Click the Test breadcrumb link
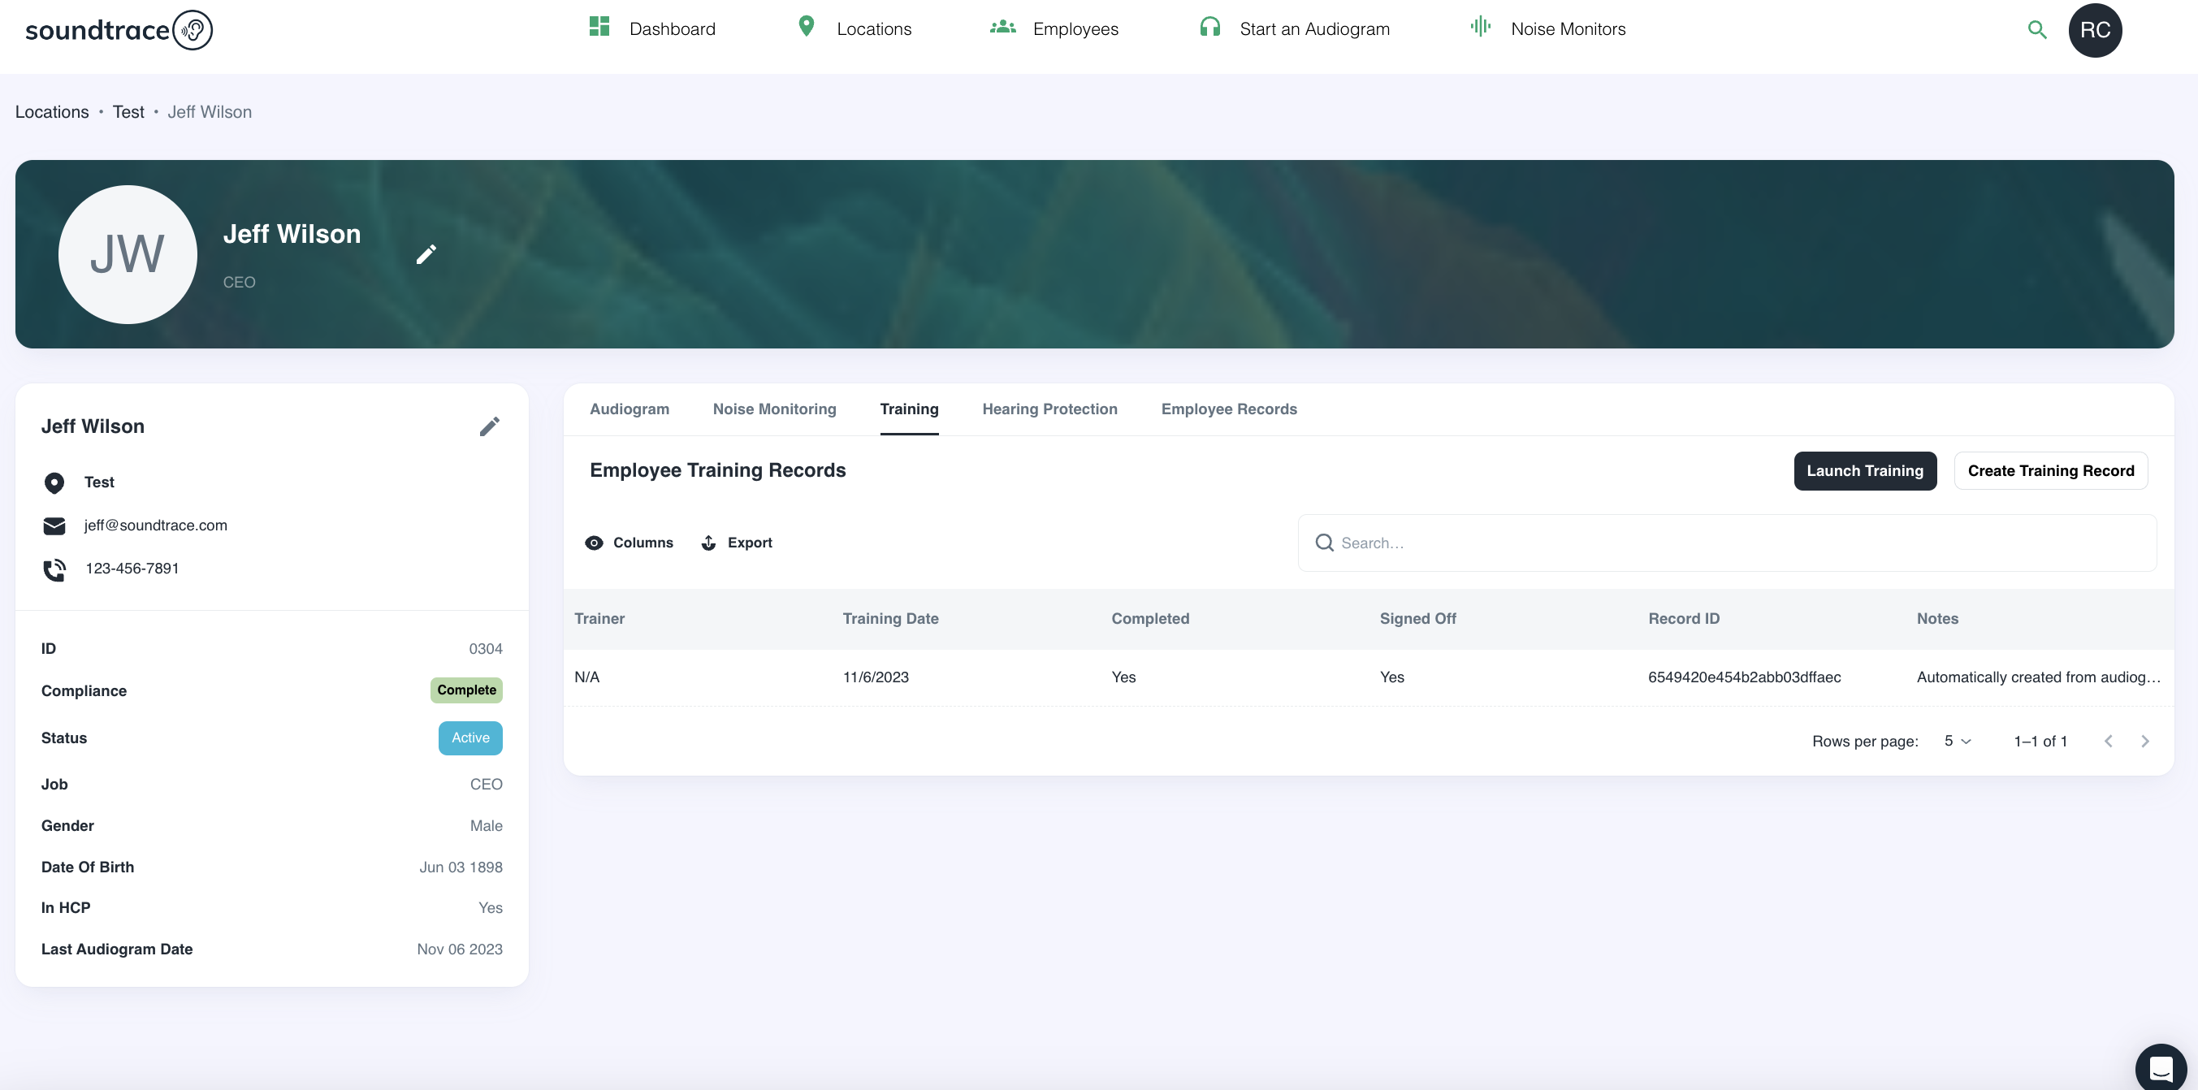The height and width of the screenshot is (1090, 2198). [x=128, y=112]
